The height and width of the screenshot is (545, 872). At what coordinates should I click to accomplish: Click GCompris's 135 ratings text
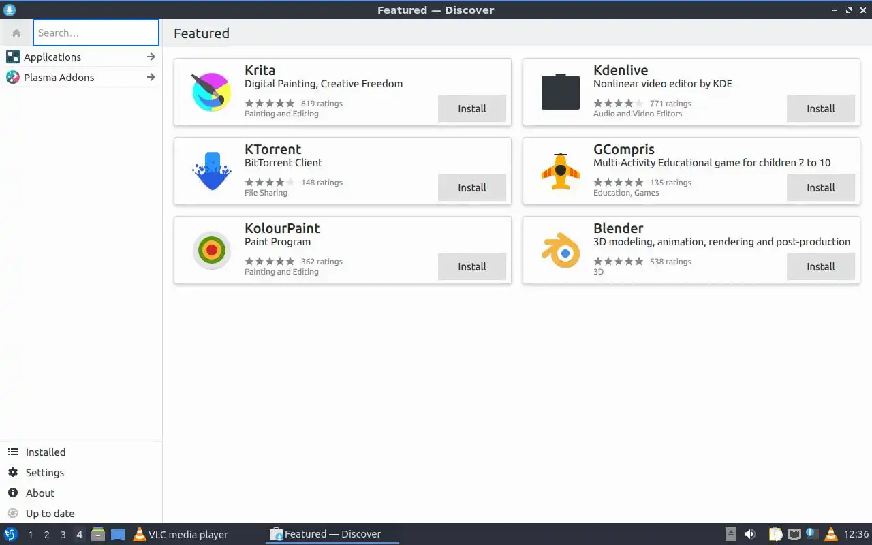[670, 183]
